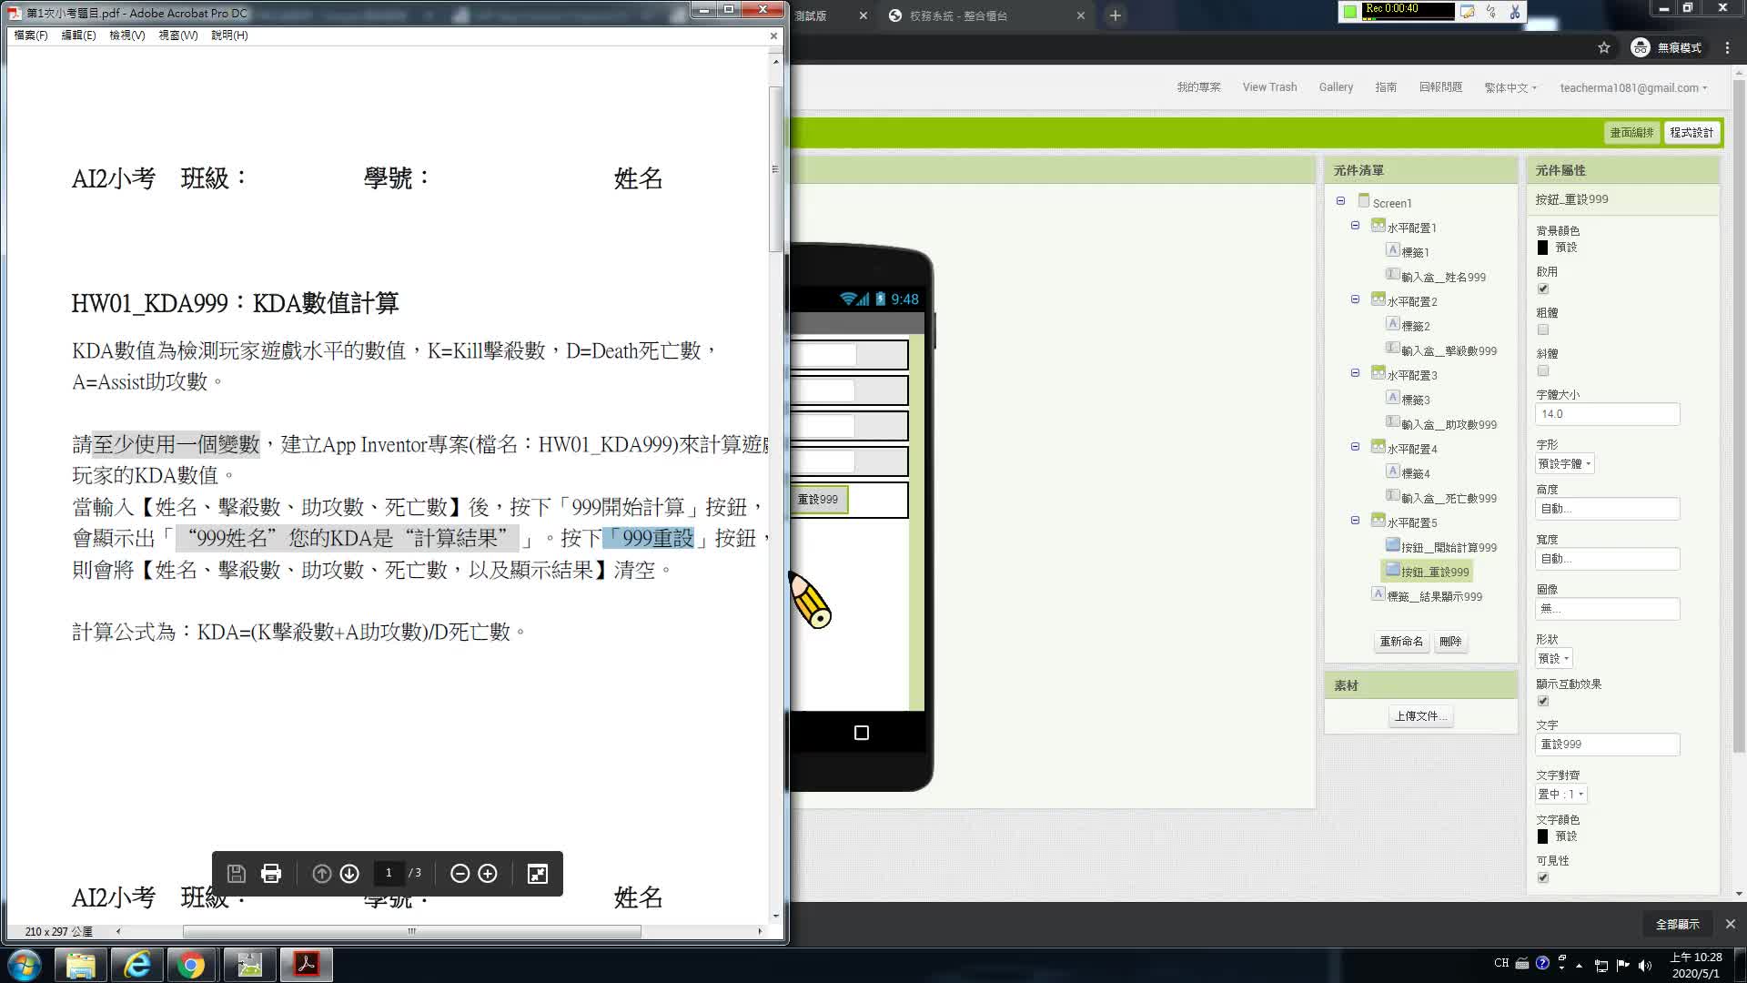Viewport: 1747px width, 983px height.
Task: Select 標籤1 label icon in component tree
Action: point(1392,250)
